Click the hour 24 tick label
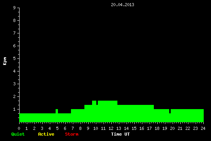The width and height of the screenshot is (211, 141). [203, 128]
